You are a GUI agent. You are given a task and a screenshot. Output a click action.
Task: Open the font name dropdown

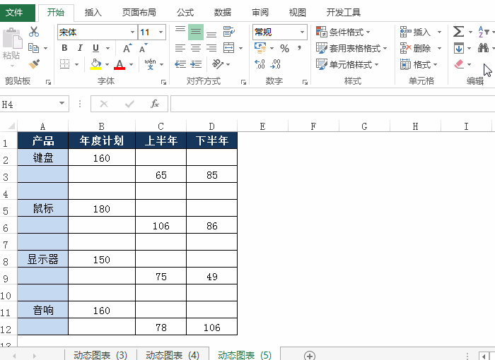click(133, 32)
